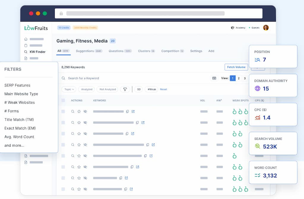Open the Home icon in the sidebar
Image resolution: width=304 pixels, height=199 pixels.
pyautogui.click(x=26, y=39)
